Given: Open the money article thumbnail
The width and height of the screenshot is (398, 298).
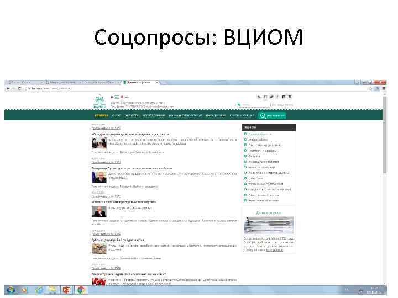Looking at the screenshot, I should [x=99, y=249].
